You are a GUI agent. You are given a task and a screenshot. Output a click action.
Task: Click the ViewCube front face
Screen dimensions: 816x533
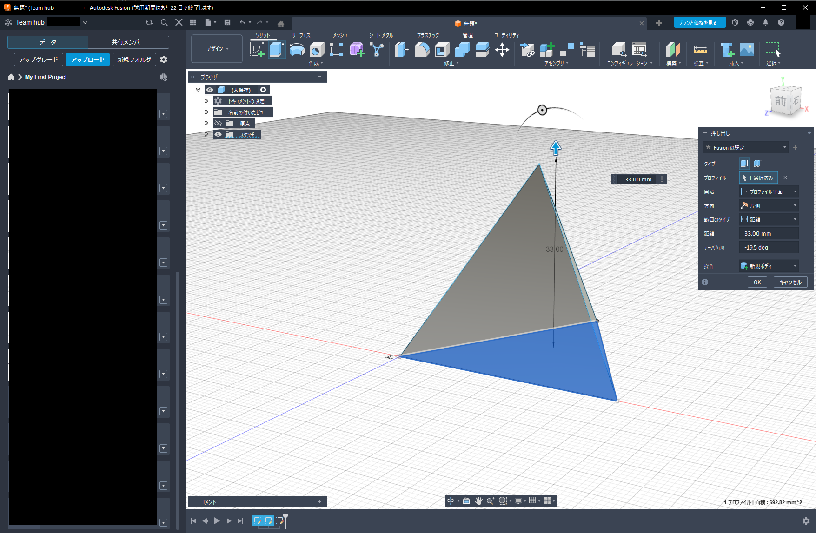pos(781,100)
